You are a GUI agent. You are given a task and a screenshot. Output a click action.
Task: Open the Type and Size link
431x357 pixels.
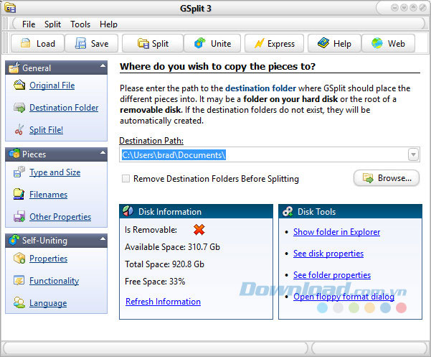point(55,172)
